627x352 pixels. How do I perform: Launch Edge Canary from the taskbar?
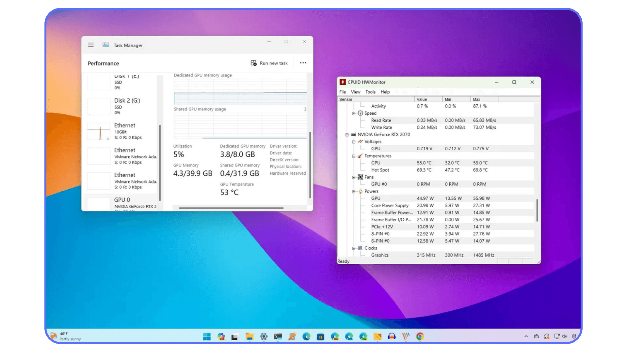pos(335,337)
